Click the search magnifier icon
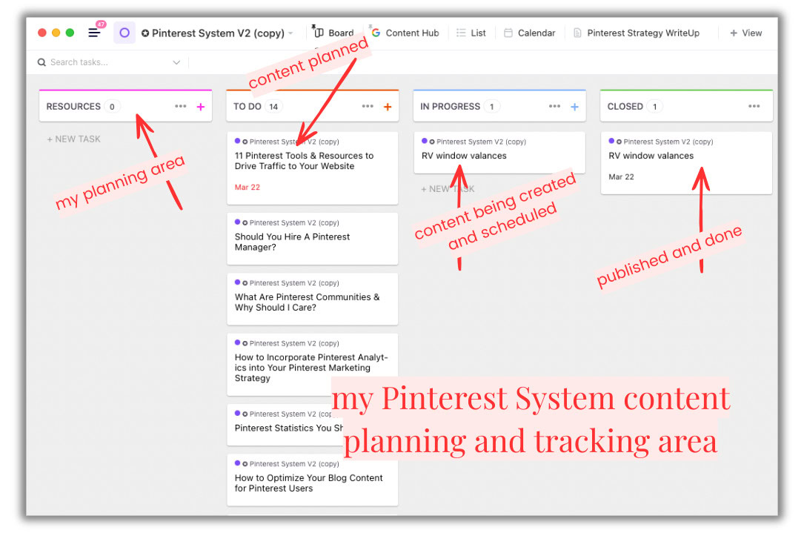This screenshot has width=804, height=533. [x=41, y=62]
